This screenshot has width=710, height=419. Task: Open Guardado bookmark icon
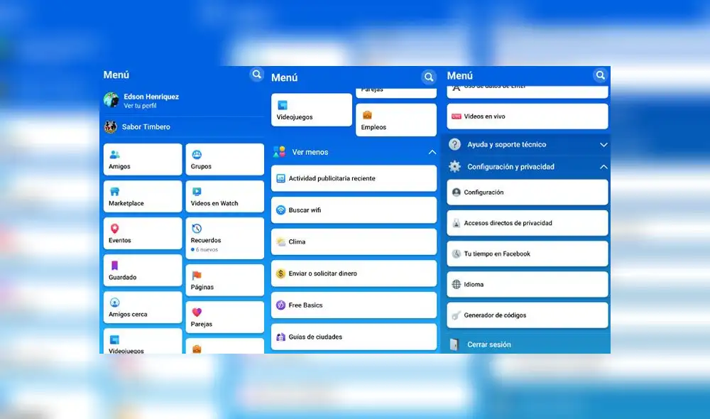[115, 266]
